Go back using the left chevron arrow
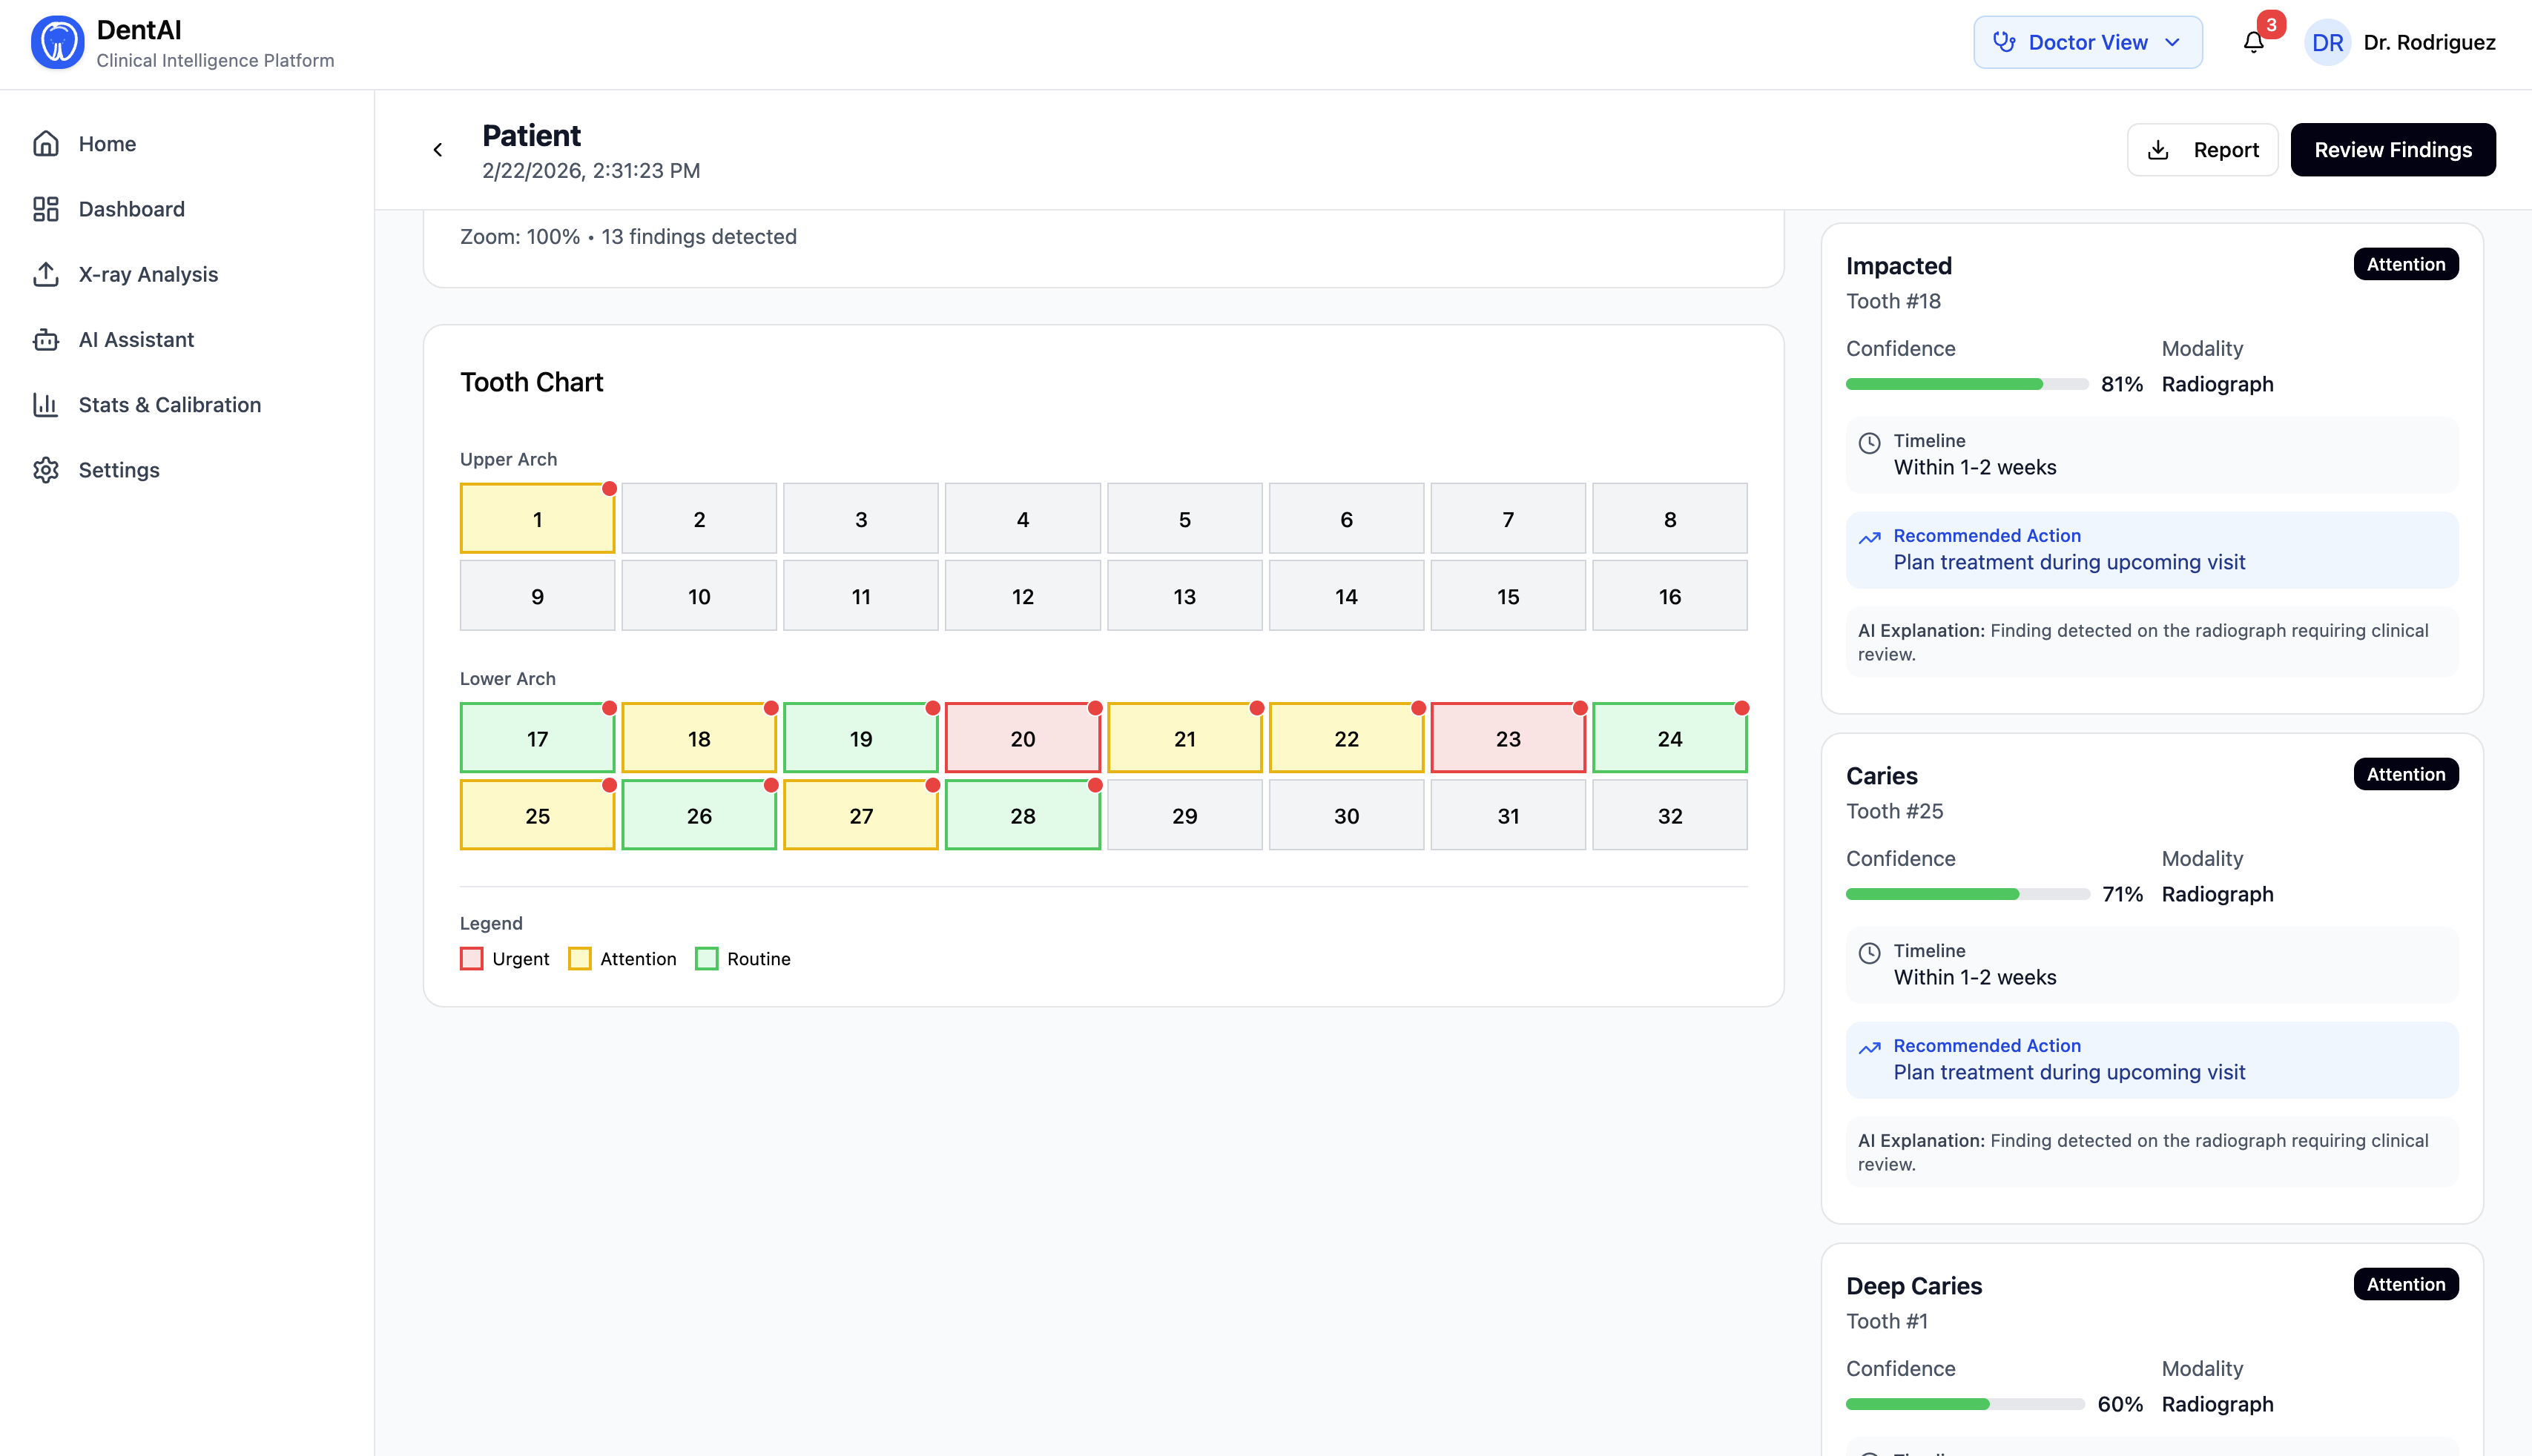Viewport: 2532px width, 1456px height. (x=437, y=150)
